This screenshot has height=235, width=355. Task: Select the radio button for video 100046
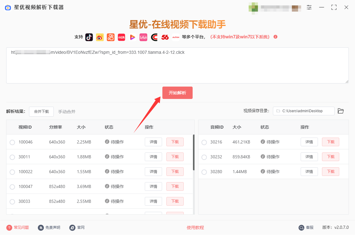[x=12, y=142]
